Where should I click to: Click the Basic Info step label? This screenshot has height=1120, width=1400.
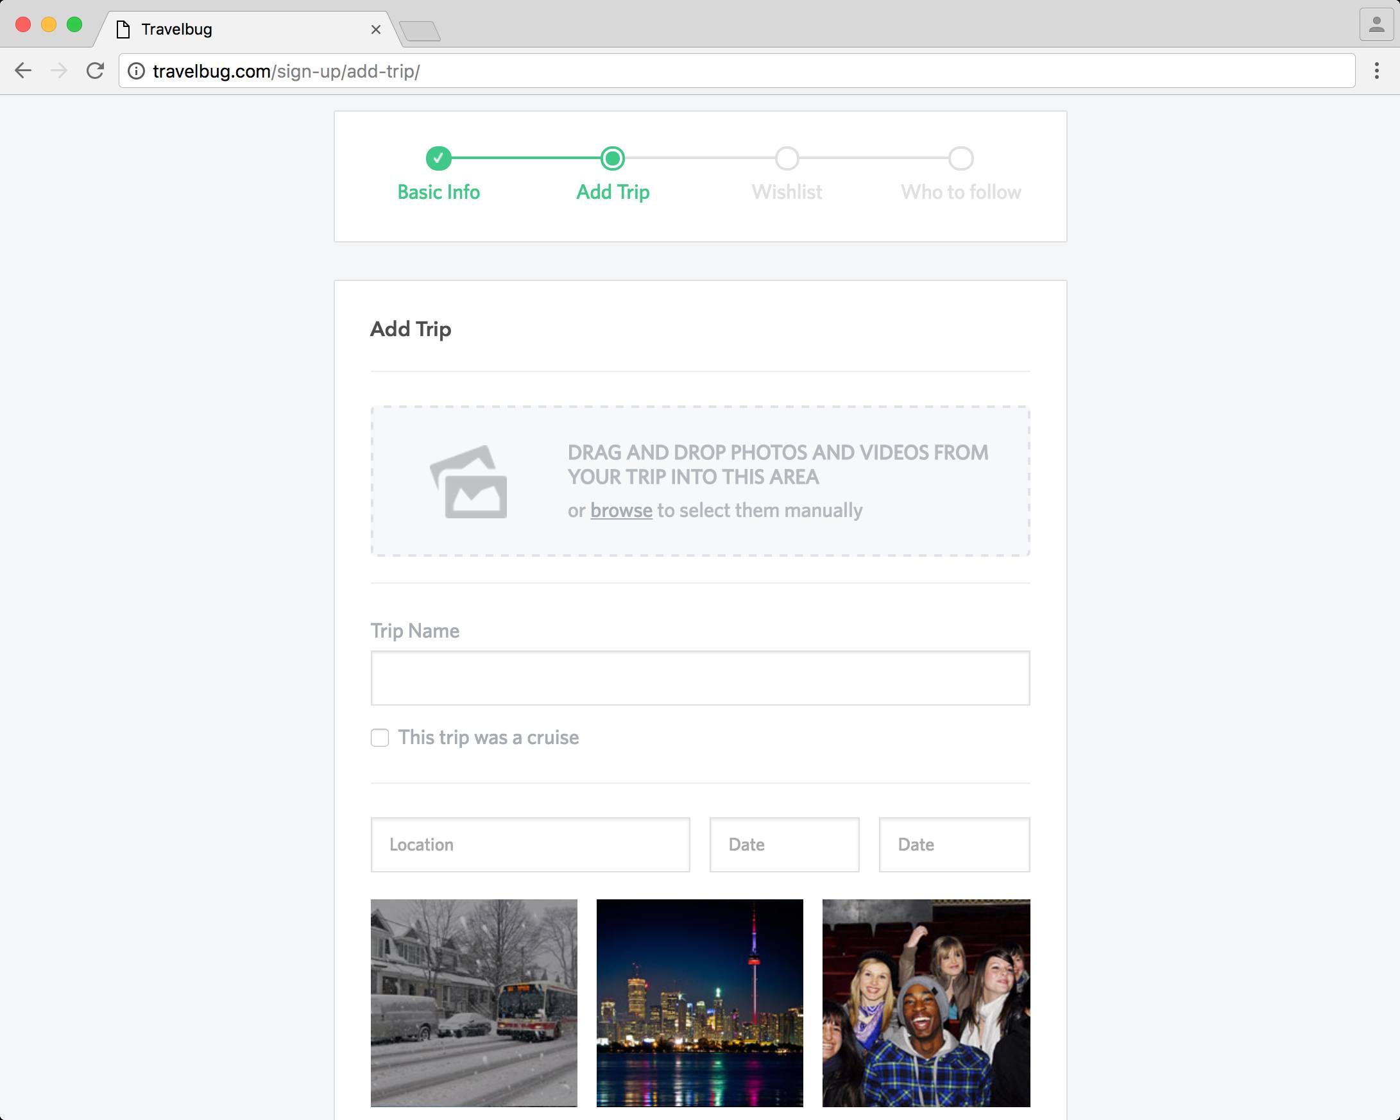point(439,192)
